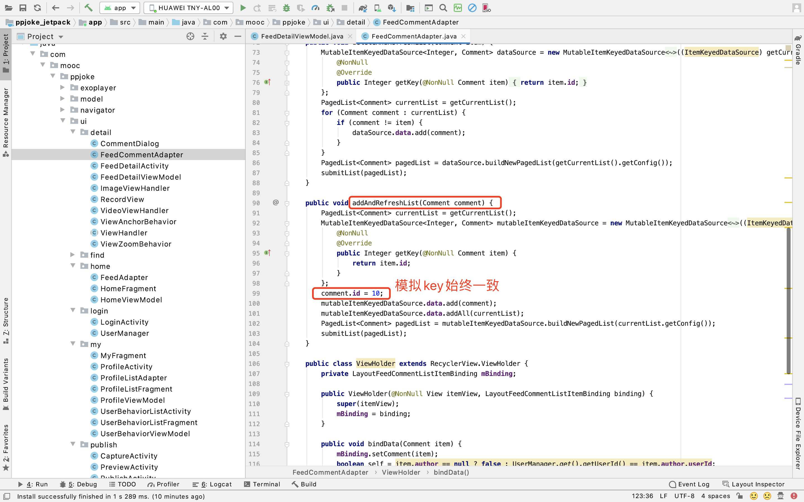Select FeedCommentAdapter.java editor tab
The height and width of the screenshot is (502, 804).
coord(414,36)
